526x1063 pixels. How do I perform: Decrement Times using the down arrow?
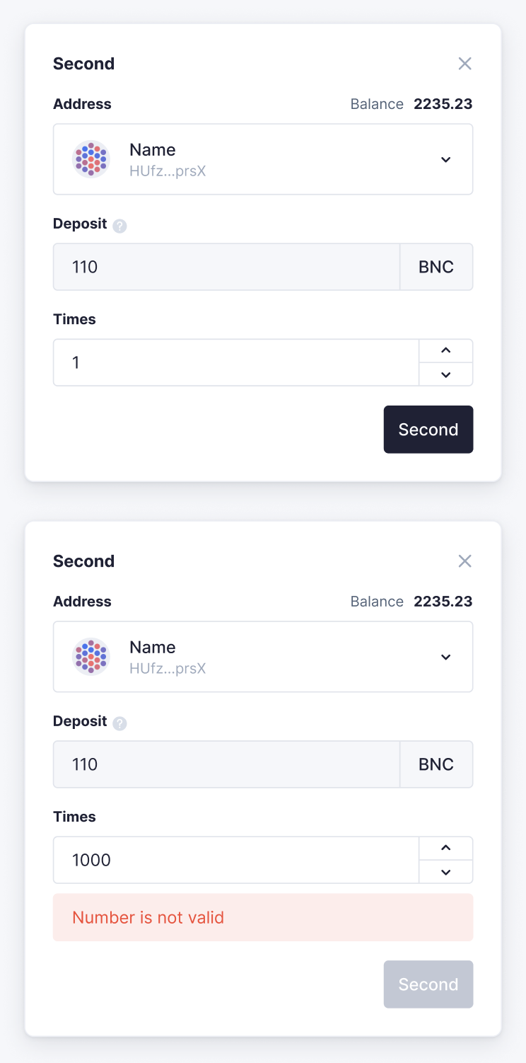446,374
